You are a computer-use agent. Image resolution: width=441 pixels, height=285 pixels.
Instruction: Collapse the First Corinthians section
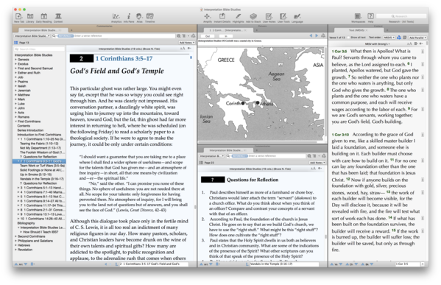point(15,122)
